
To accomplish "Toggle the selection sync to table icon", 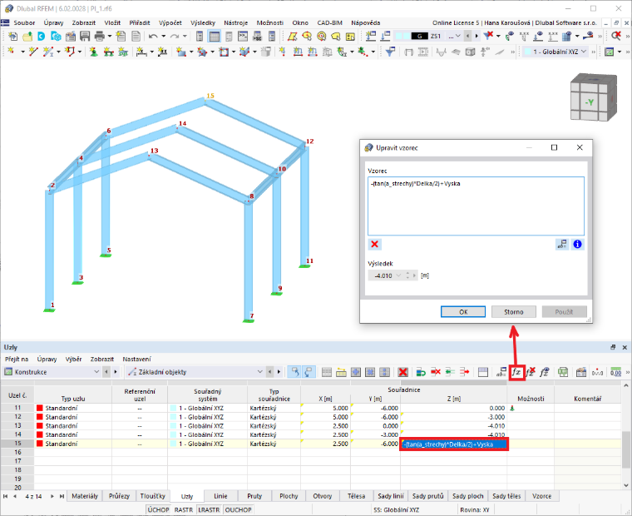I will [309, 372].
